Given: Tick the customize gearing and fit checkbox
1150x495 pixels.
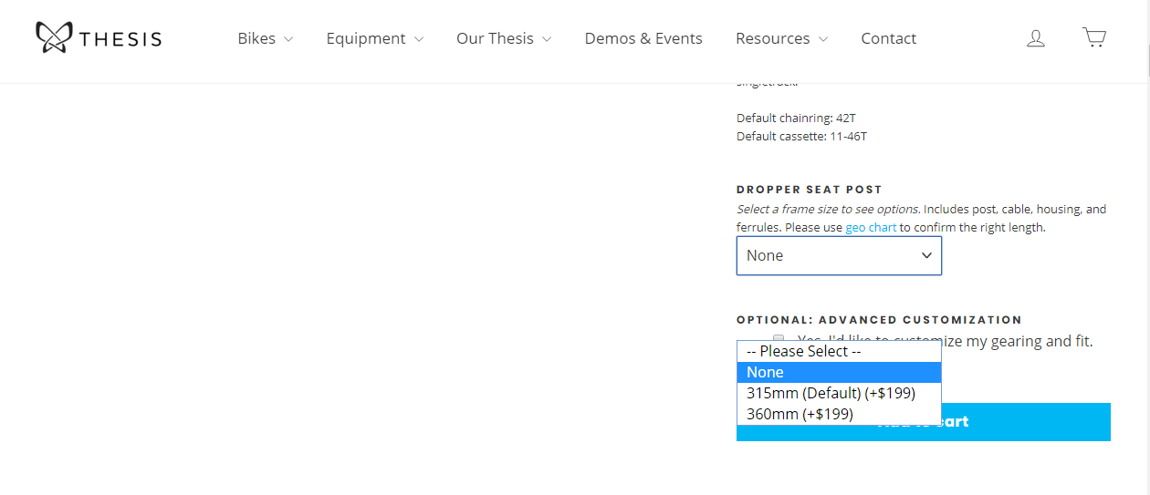Looking at the screenshot, I should [x=779, y=337].
